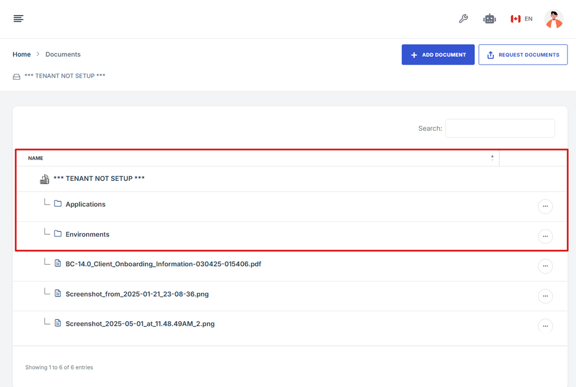The image size is (576, 387).
Task: Open language selector showing EN
Action: [521, 19]
